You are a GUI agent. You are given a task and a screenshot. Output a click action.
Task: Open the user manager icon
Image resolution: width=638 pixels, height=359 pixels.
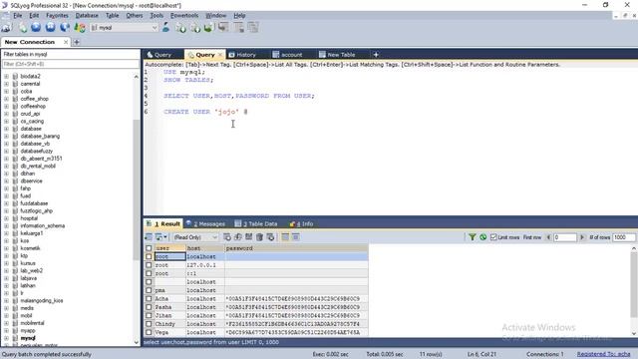coord(165,28)
